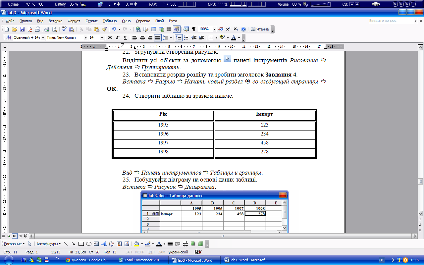Image resolution: width=424 pixels, height=265 pixels.
Task: Open the Вставка menu
Action: click(55, 21)
